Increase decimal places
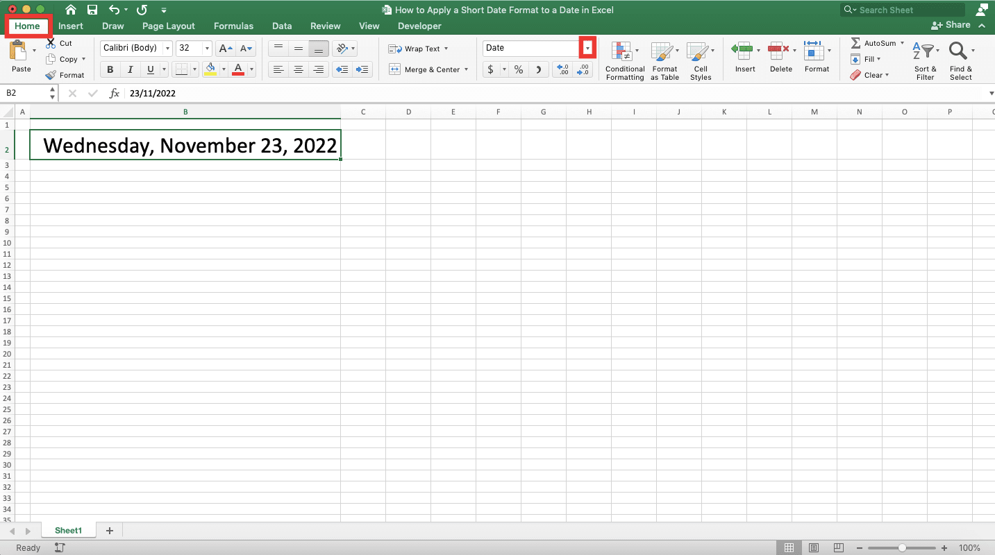The image size is (995, 555). click(x=563, y=69)
